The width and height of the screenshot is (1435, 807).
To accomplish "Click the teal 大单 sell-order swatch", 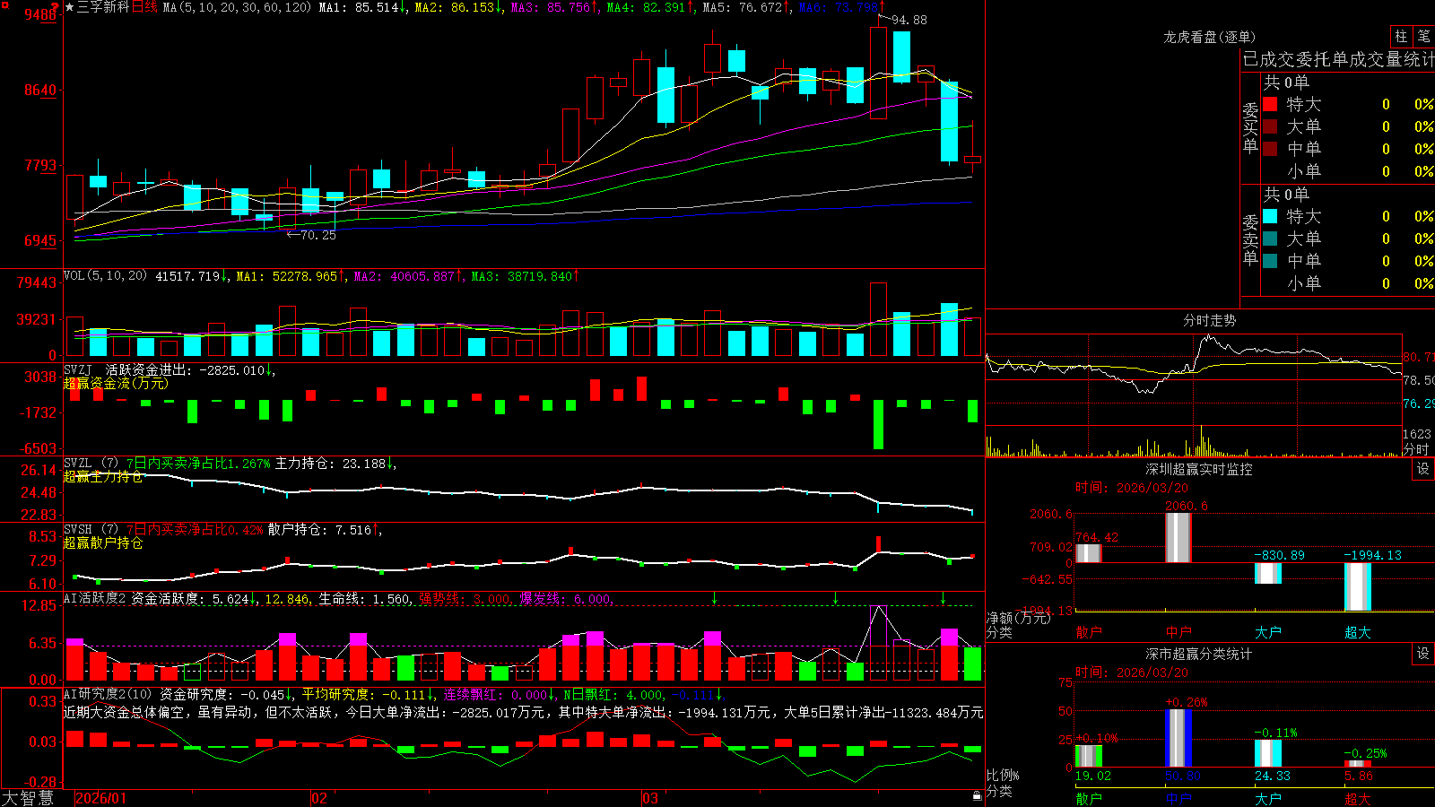I will click(1270, 239).
